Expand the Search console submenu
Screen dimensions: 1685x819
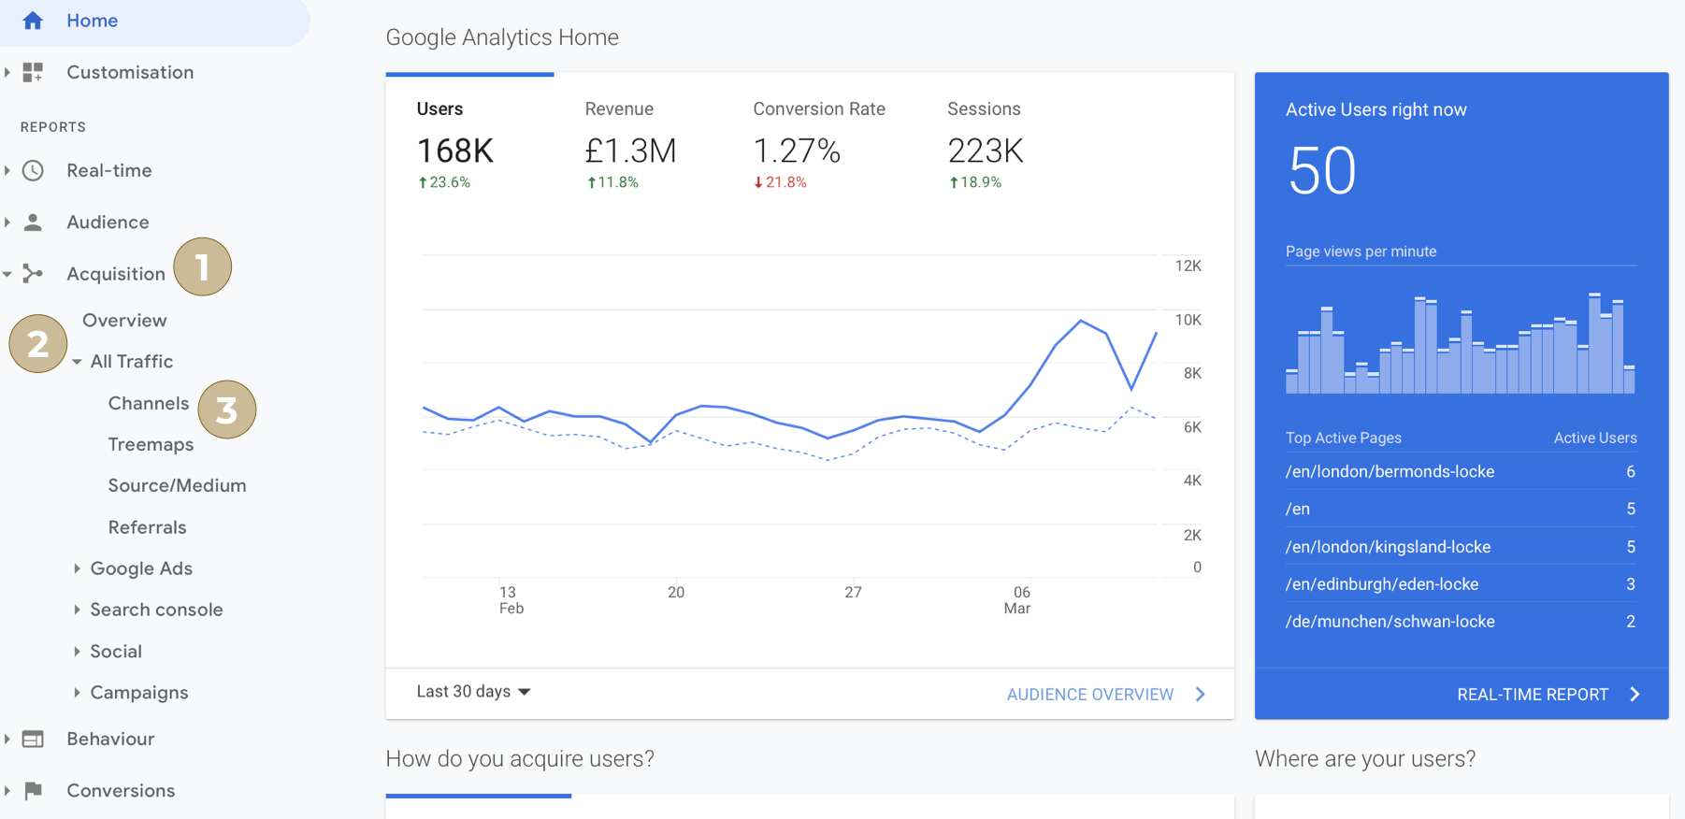77,610
